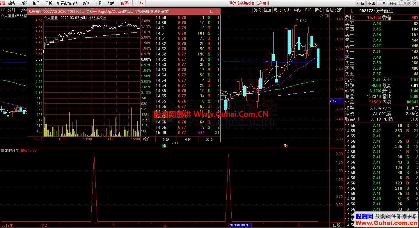Close the 众兴菌业 intraday popup window

point(217,11)
